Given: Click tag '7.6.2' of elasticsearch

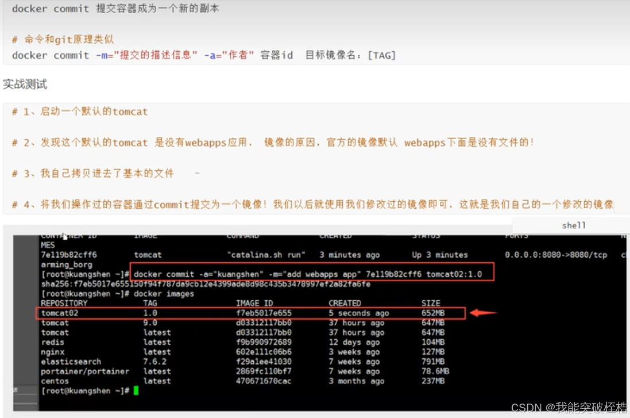Looking at the screenshot, I should (154, 362).
